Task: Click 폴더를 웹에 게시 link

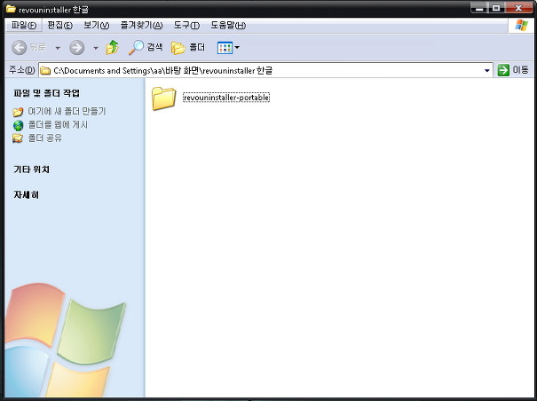Action: (58, 125)
